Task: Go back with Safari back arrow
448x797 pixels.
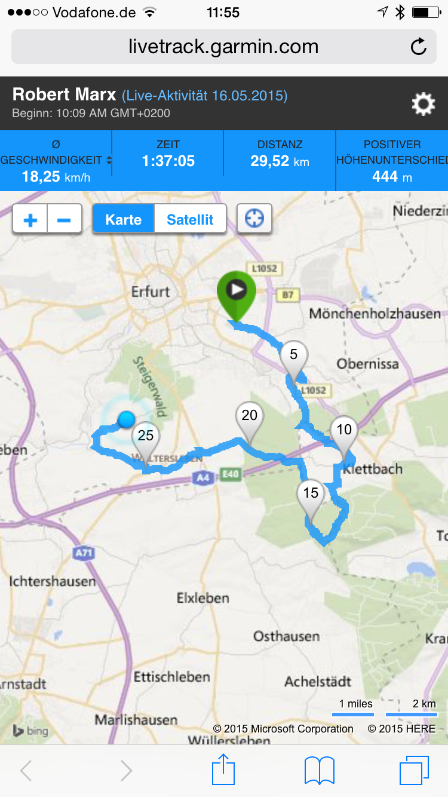Action: pos(26,771)
